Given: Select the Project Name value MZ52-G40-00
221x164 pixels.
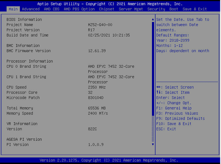Looking at the screenshot, I should [x=100, y=25].
